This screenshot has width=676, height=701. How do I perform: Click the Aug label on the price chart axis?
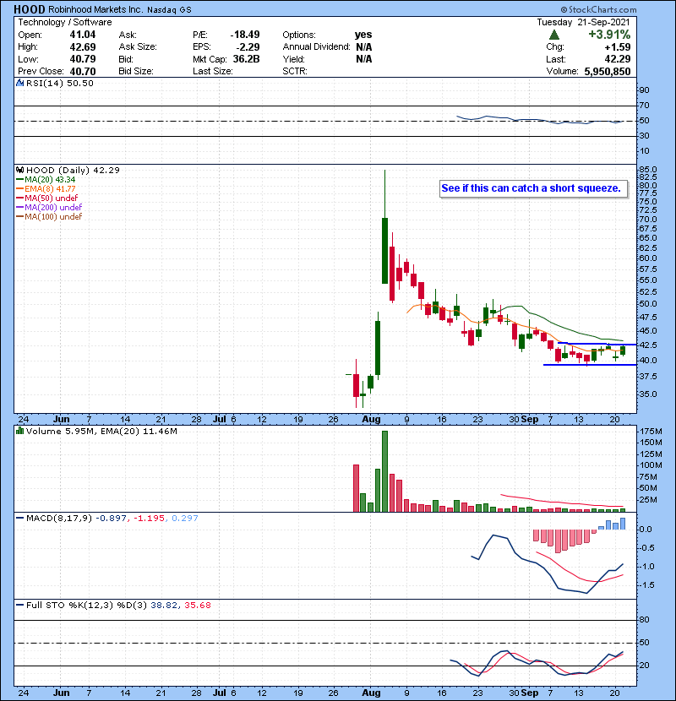coord(371,420)
